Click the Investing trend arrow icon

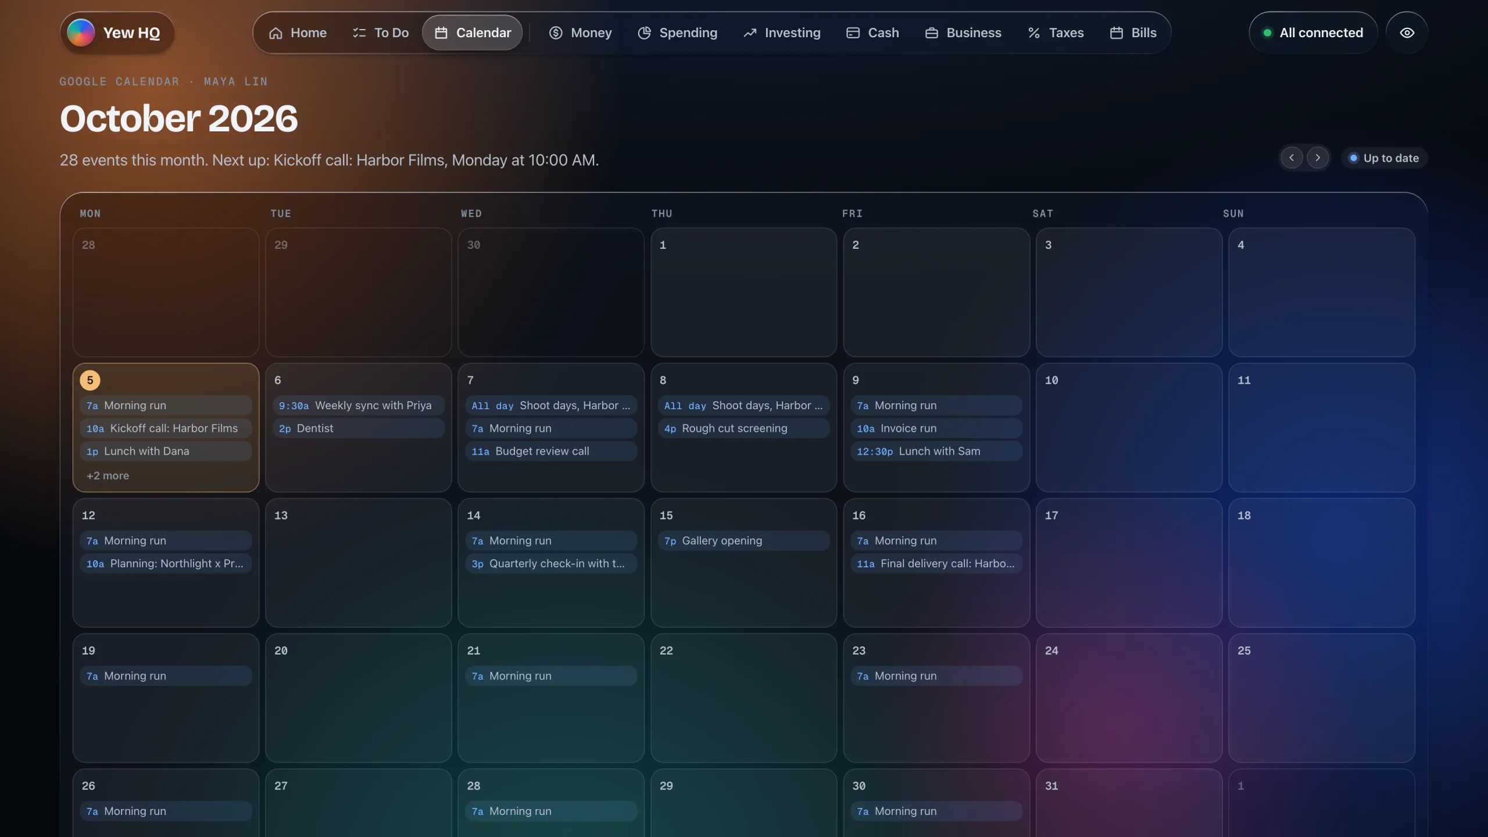(750, 33)
